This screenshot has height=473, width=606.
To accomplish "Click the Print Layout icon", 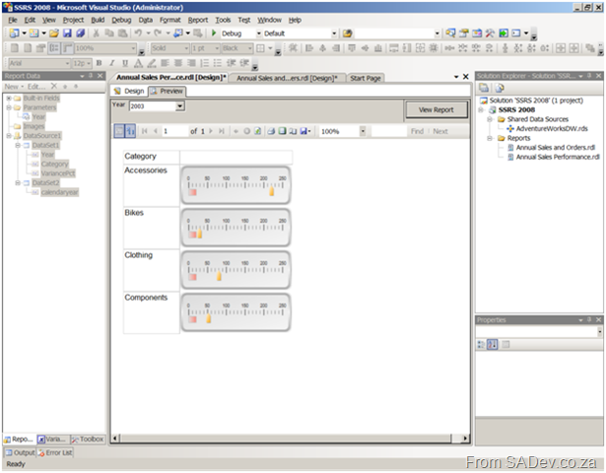I will [283, 131].
